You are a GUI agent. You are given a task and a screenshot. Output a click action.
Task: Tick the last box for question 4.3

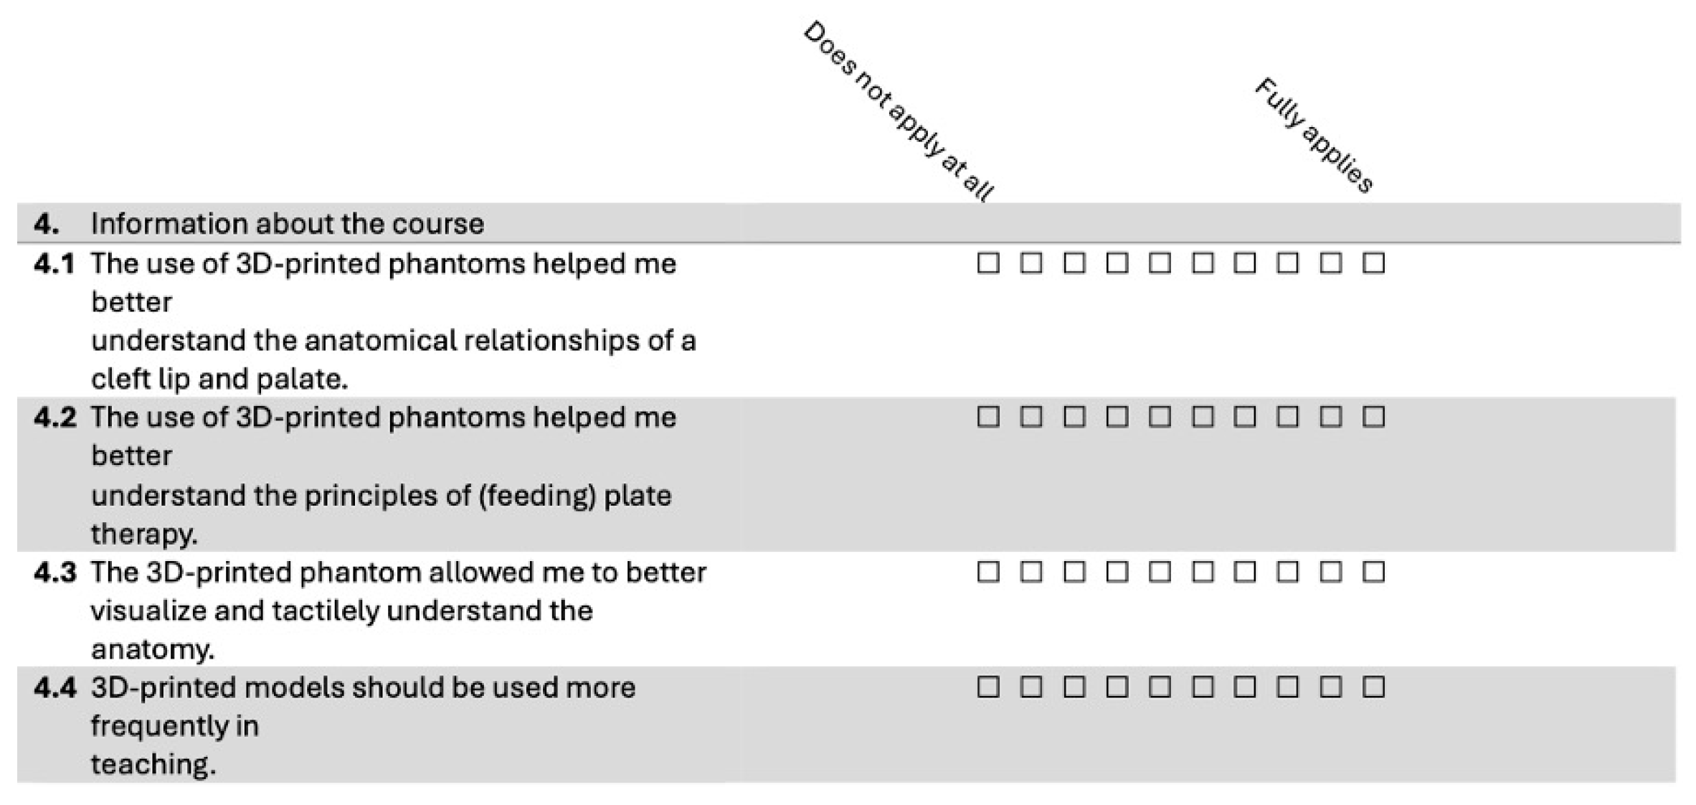[x=1373, y=572]
